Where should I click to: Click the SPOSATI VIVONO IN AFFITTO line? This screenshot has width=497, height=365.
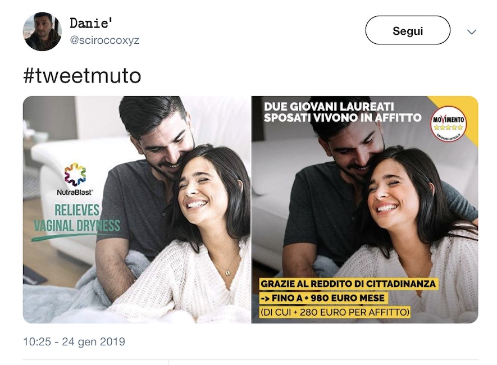(343, 117)
